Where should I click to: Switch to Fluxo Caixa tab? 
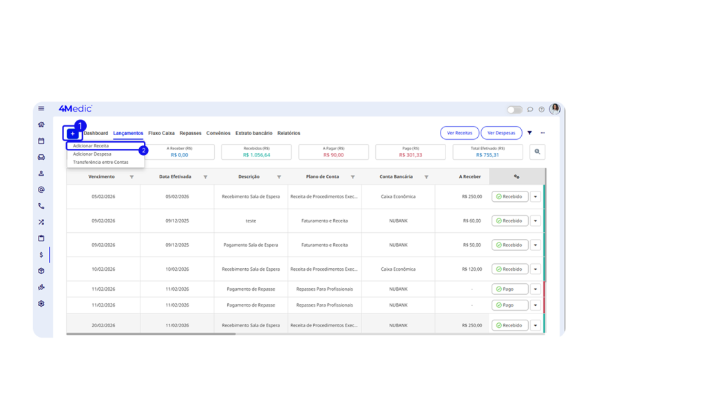point(161,133)
